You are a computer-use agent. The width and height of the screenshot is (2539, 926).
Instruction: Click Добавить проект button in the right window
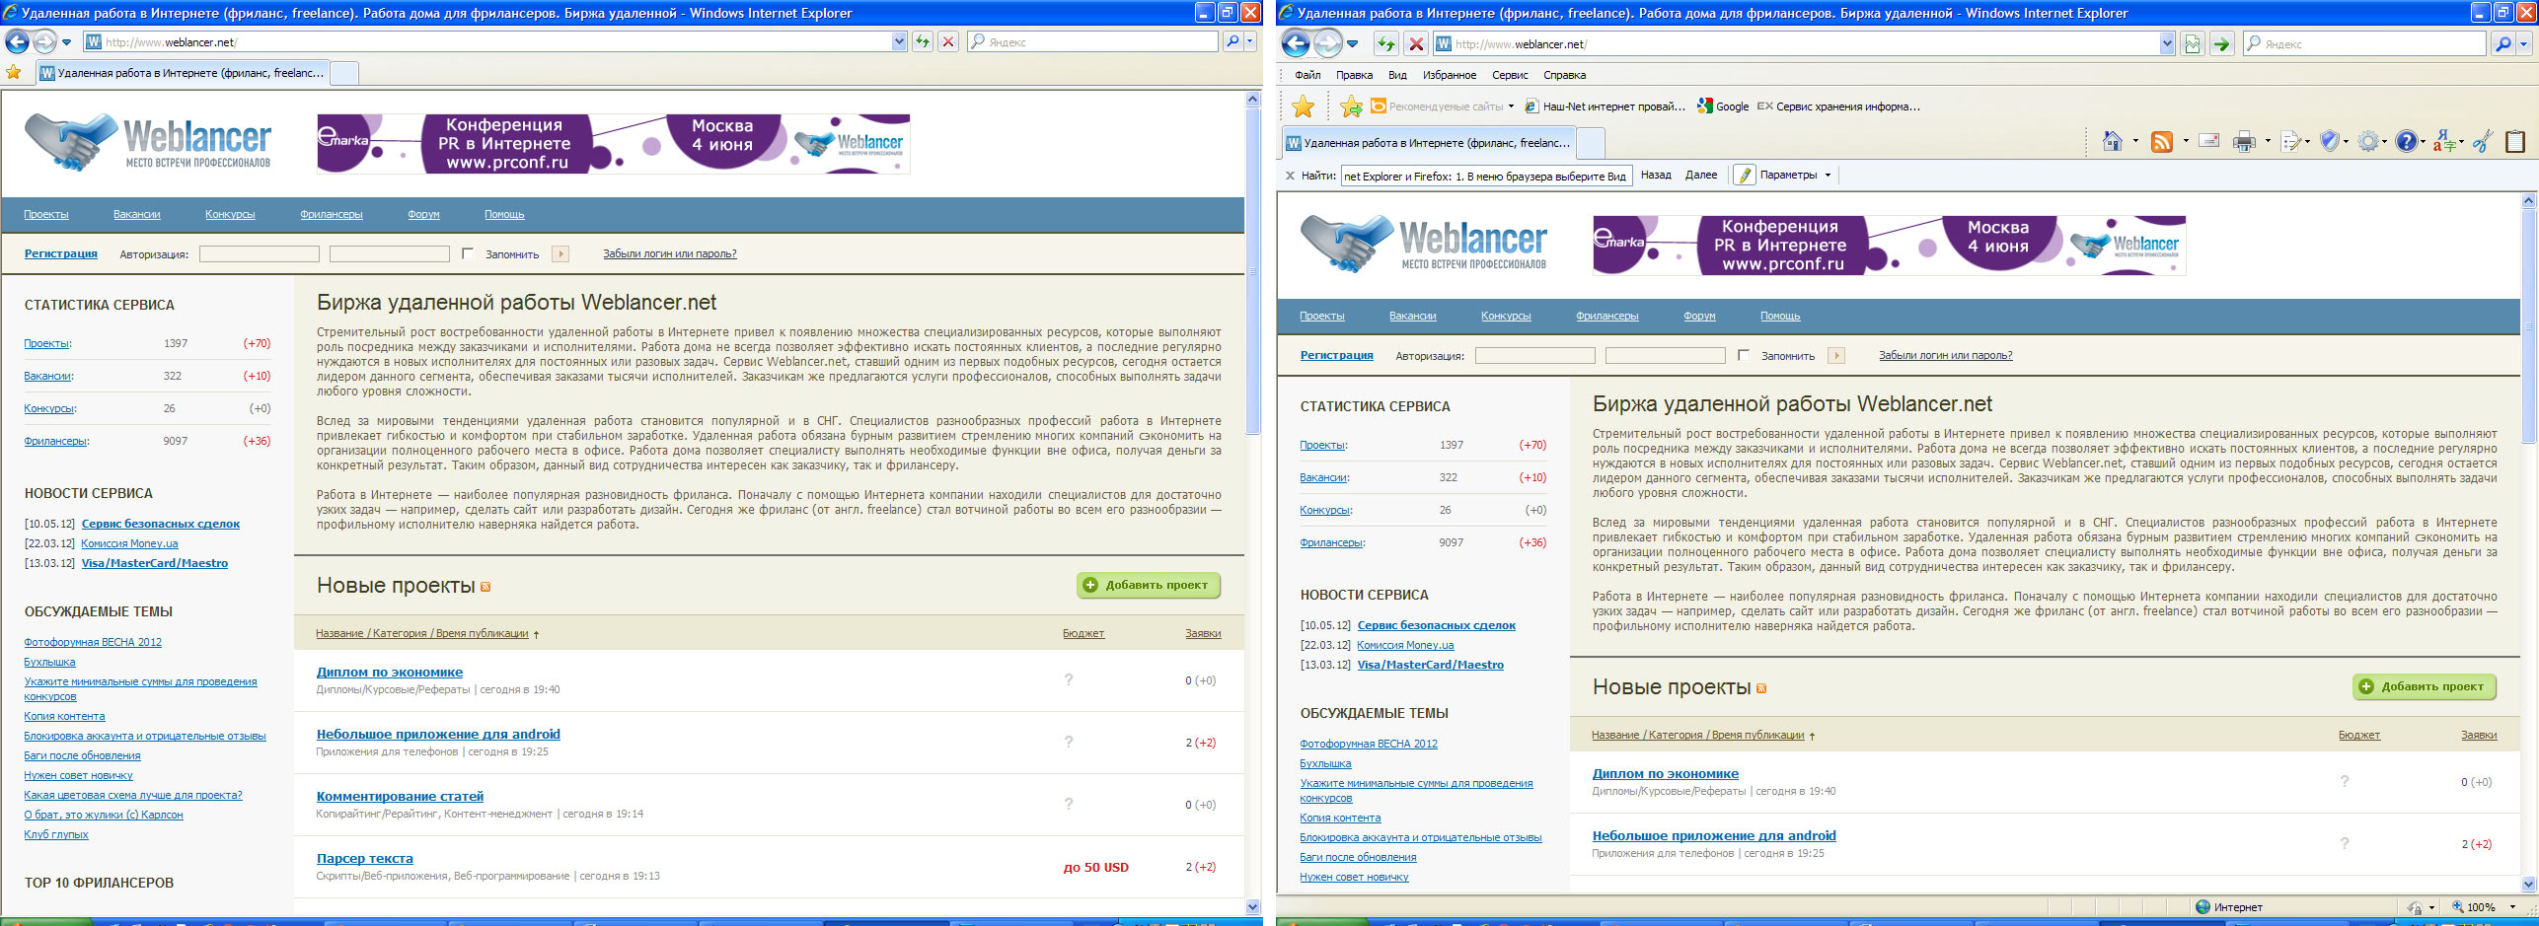click(x=2424, y=686)
